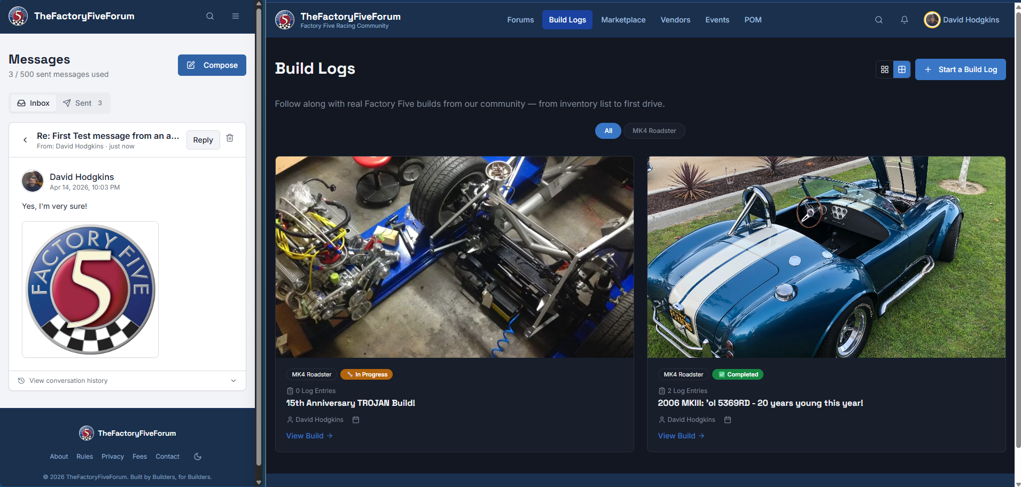1021x487 pixels.
Task: Click the calendar icon on TROJAN Build card
Action: coord(356,420)
